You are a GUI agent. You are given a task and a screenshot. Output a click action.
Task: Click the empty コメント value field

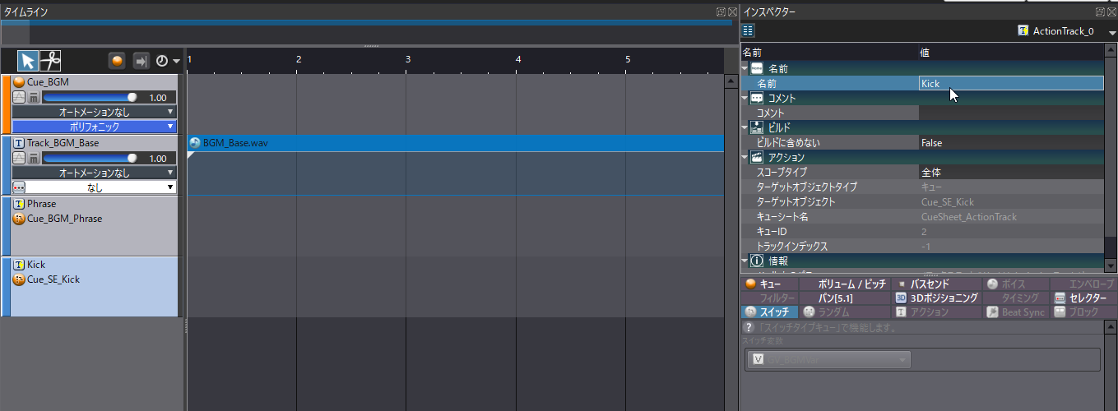coord(1010,113)
